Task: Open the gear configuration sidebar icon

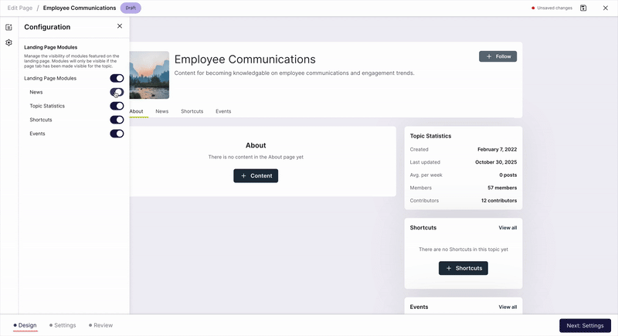Action: coord(8,42)
